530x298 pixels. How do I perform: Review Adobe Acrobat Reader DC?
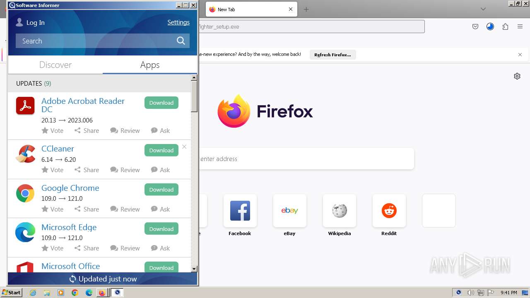125,130
